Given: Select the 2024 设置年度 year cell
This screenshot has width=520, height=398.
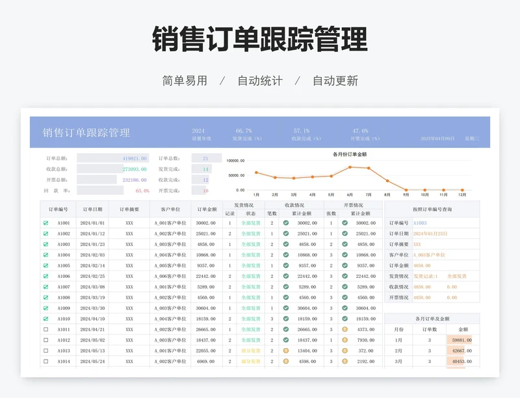Looking at the screenshot, I should tap(198, 131).
